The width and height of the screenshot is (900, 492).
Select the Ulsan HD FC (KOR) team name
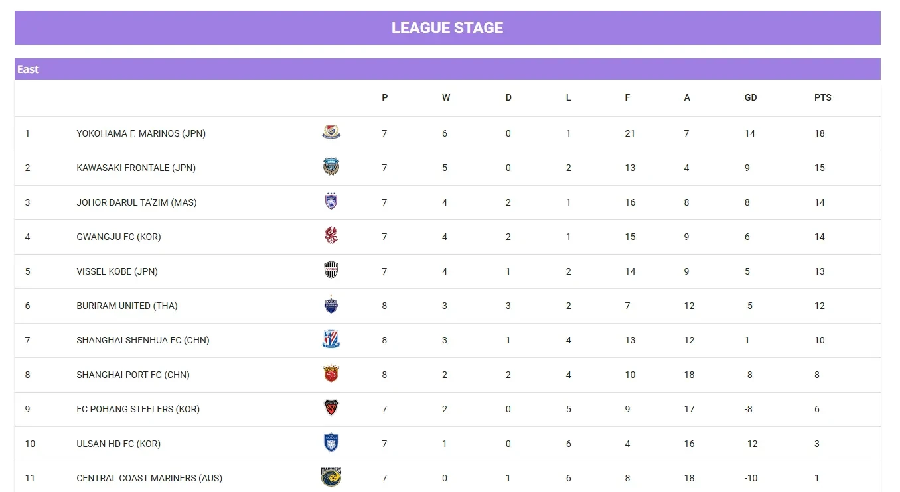coord(119,444)
